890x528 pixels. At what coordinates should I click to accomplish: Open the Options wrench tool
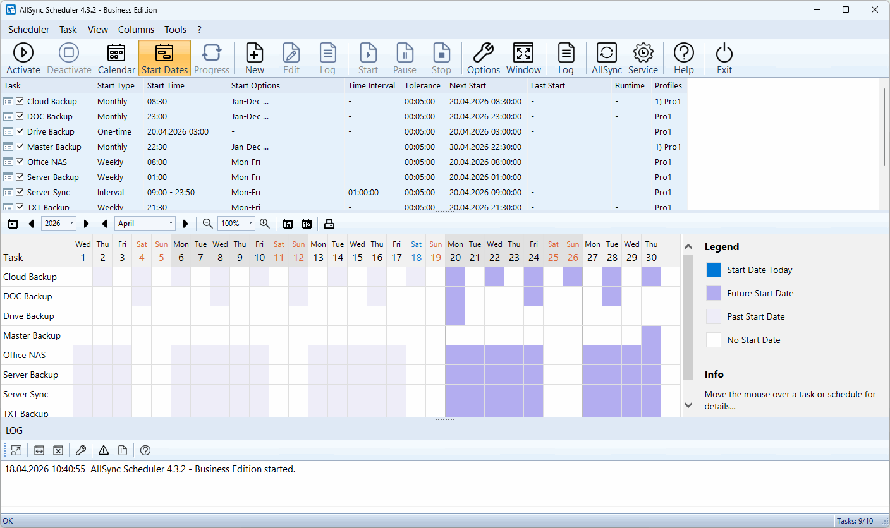pos(484,58)
